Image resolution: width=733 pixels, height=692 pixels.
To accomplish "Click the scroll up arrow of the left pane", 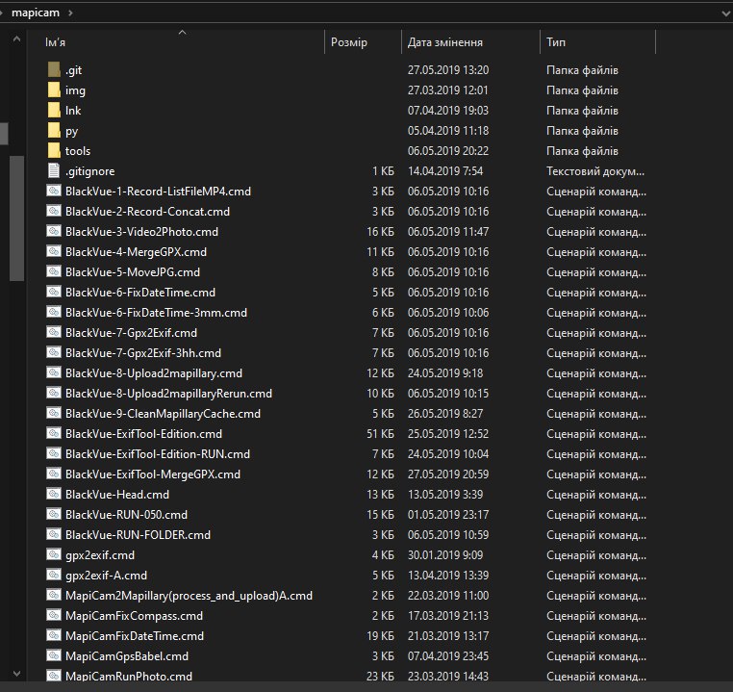I will (16, 39).
